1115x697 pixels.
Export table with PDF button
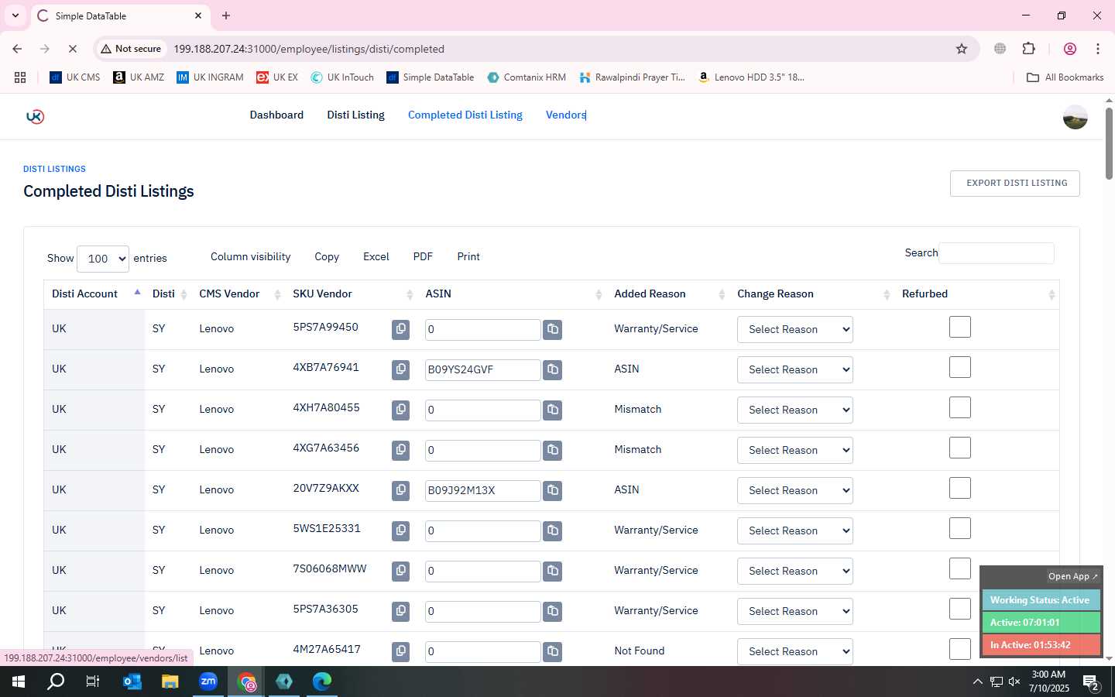coord(423,256)
